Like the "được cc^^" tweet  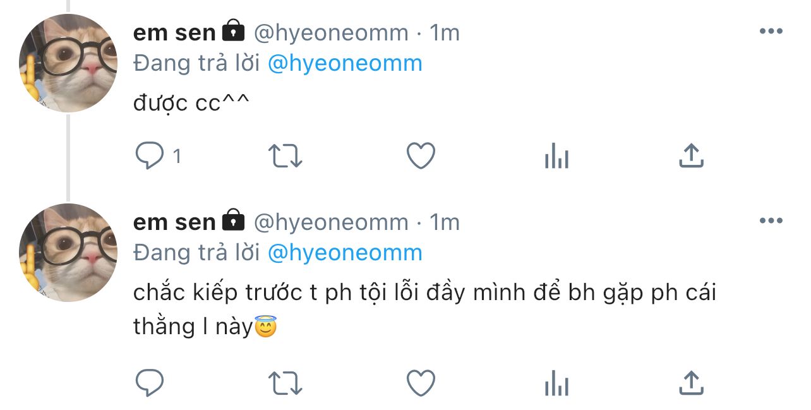click(x=421, y=156)
